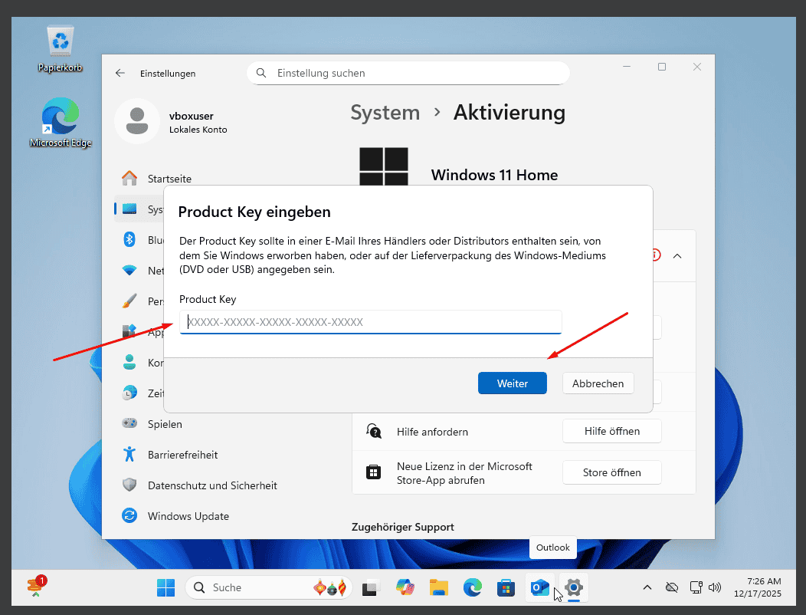The height and width of the screenshot is (615, 806).
Task: Open Outlook from the taskbar
Action: [x=539, y=587]
